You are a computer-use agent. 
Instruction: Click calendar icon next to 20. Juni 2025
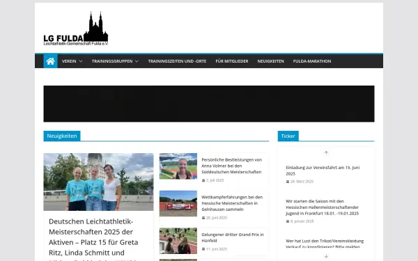(x=203, y=218)
